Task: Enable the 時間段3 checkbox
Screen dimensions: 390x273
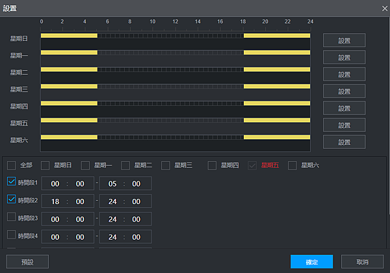Action: click(x=12, y=217)
